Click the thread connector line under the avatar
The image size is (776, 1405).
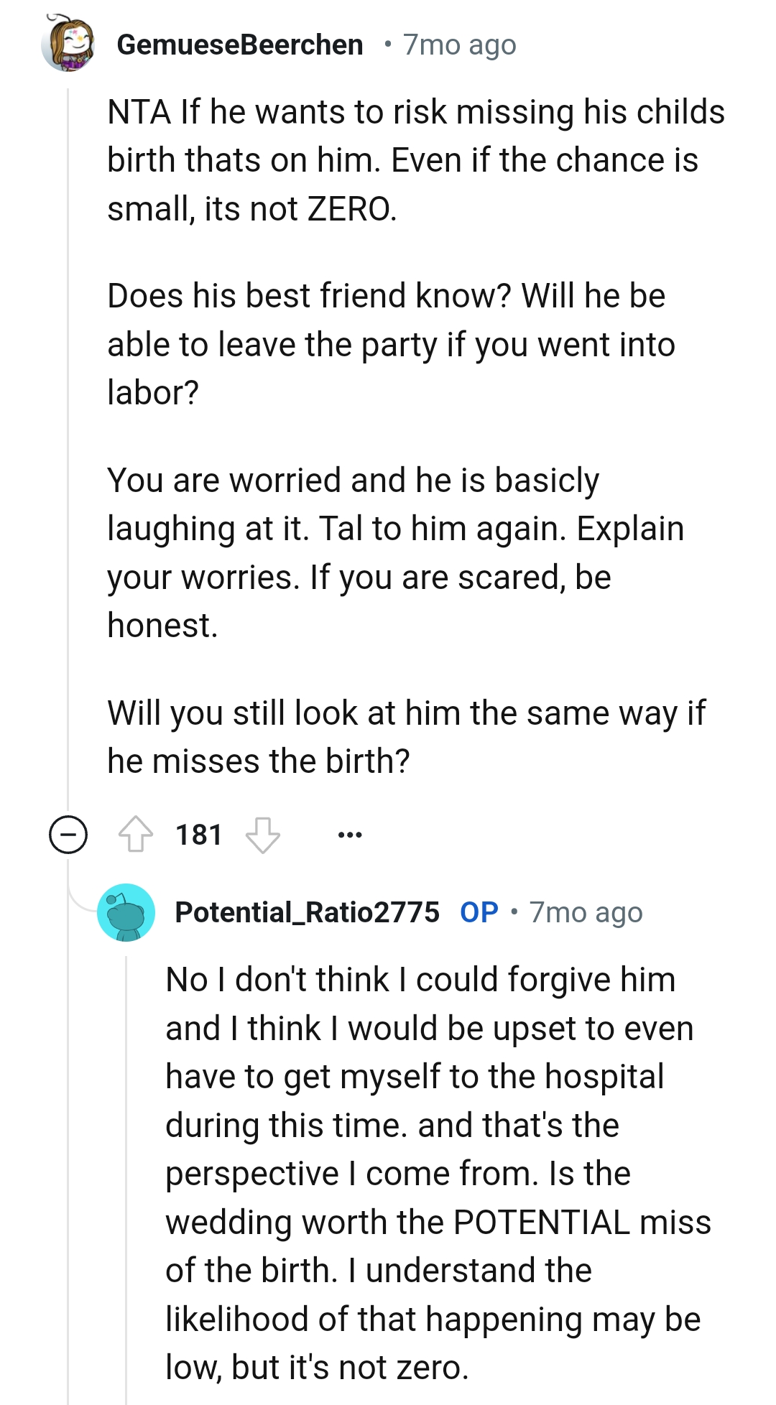coord(68,431)
